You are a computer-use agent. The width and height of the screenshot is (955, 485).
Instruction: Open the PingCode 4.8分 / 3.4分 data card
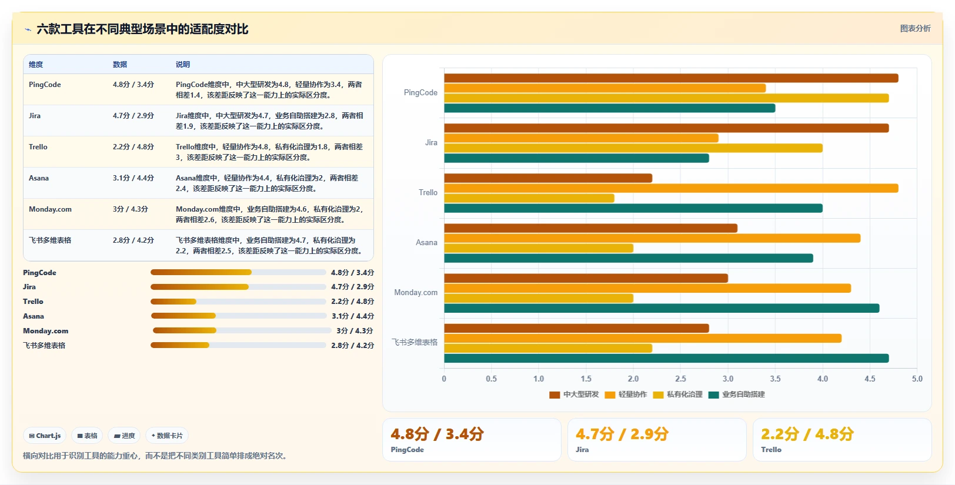click(x=472, y=440)
